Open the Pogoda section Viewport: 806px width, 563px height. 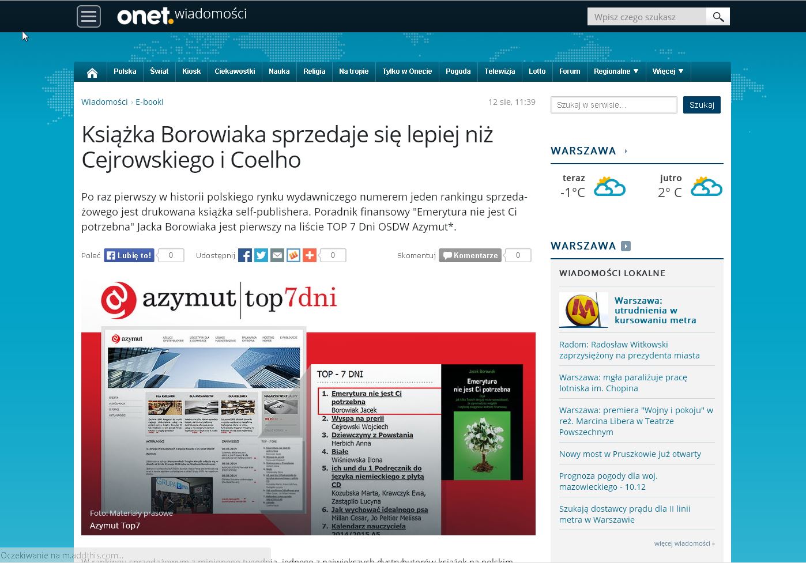click(458, 71)
